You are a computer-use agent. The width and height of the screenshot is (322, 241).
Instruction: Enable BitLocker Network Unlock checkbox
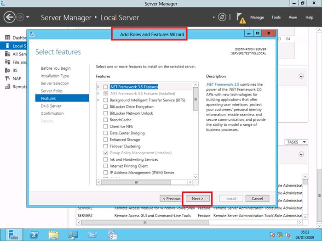[x=105, y=113]
